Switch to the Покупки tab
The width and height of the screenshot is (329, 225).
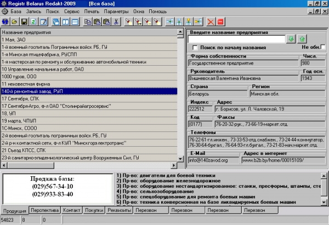94,210
